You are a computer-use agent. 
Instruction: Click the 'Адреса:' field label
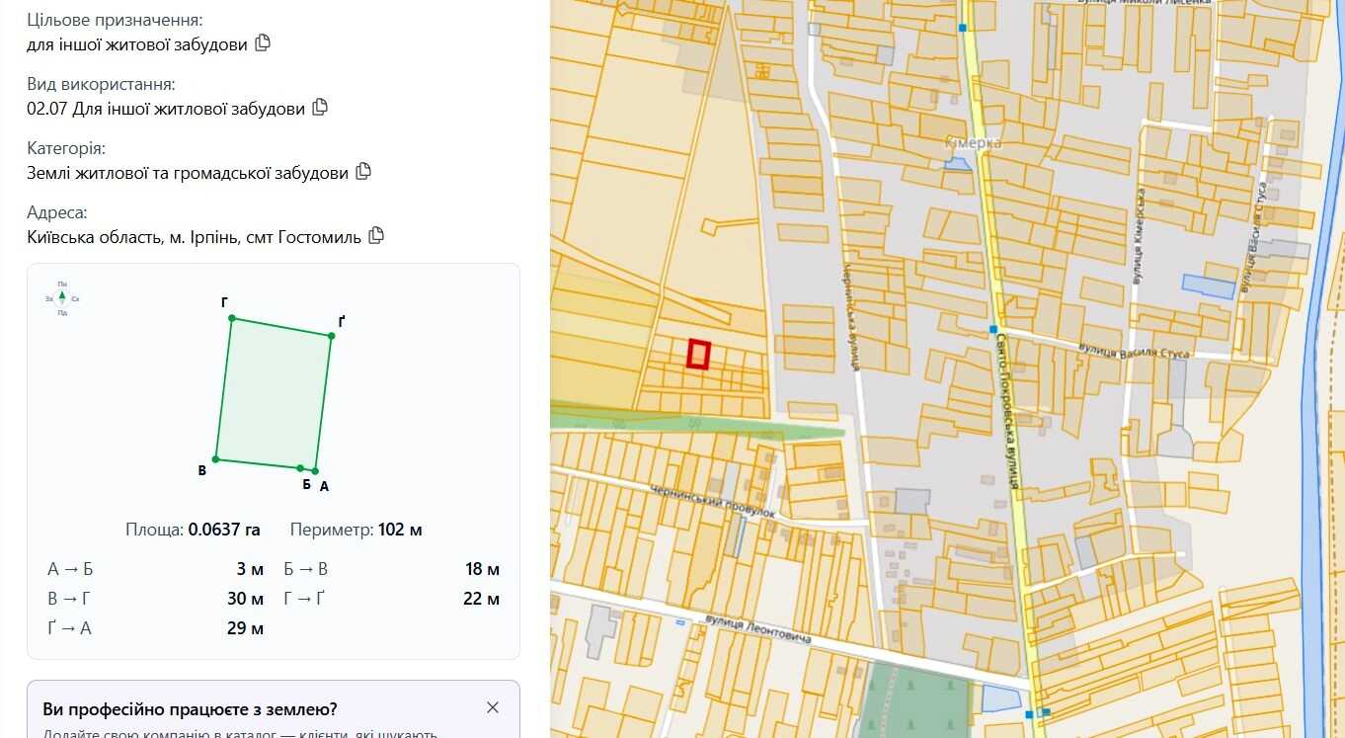pyautogui.click(x=57, y=212)
